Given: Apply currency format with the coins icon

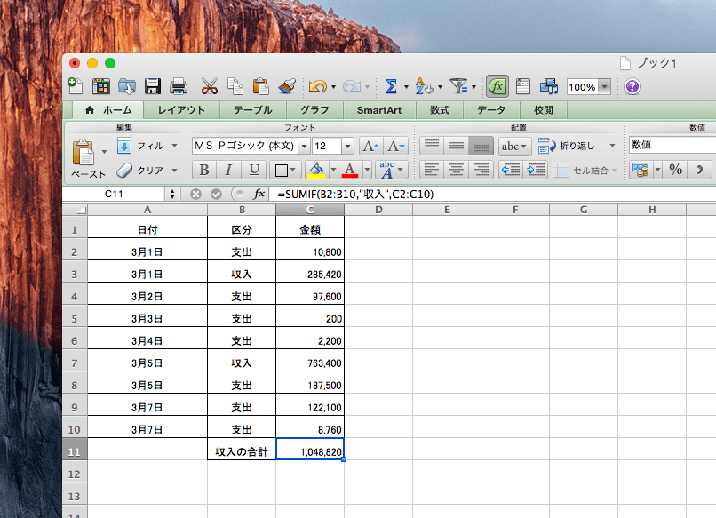Looking at the screenshot, I should (x=640, y=170).
